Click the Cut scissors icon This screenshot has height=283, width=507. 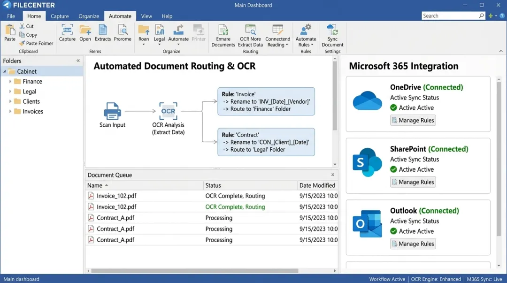click(22, 26)
